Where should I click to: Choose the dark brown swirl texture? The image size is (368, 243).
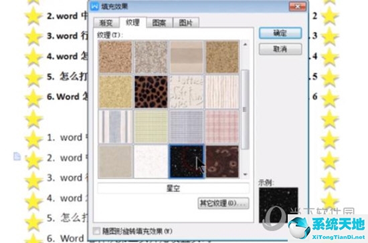222,162
